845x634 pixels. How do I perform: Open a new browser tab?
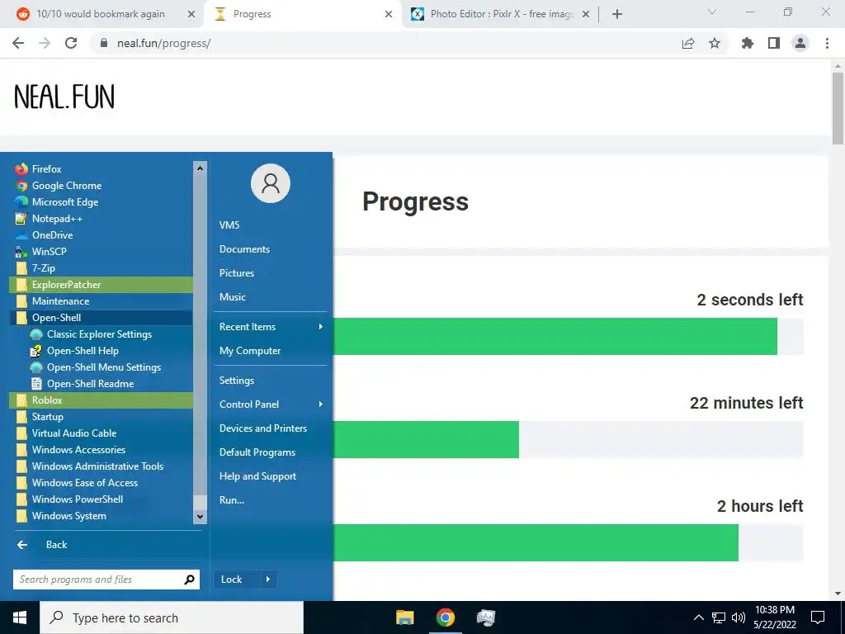tap(617, 15)
